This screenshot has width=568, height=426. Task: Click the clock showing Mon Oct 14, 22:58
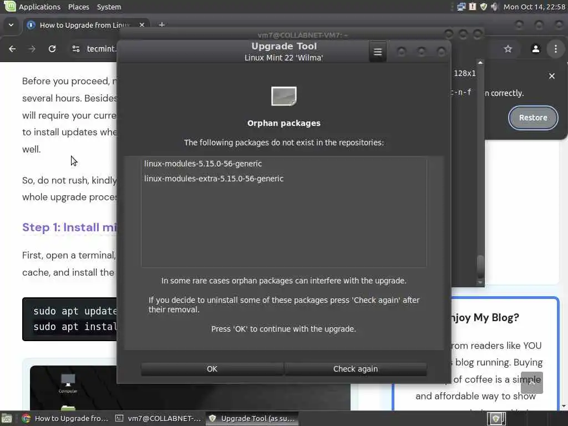click(534, 7)
